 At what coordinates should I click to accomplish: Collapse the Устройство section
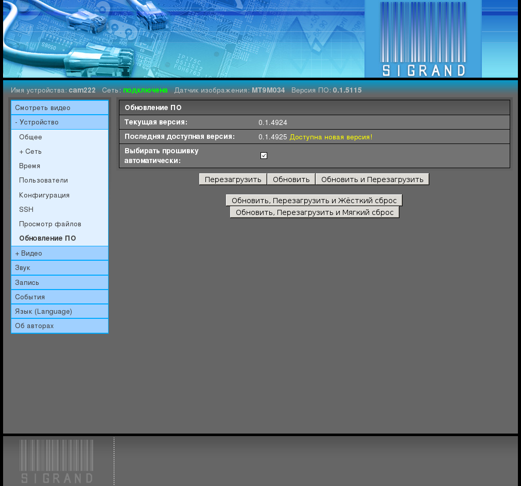(60, 122)
